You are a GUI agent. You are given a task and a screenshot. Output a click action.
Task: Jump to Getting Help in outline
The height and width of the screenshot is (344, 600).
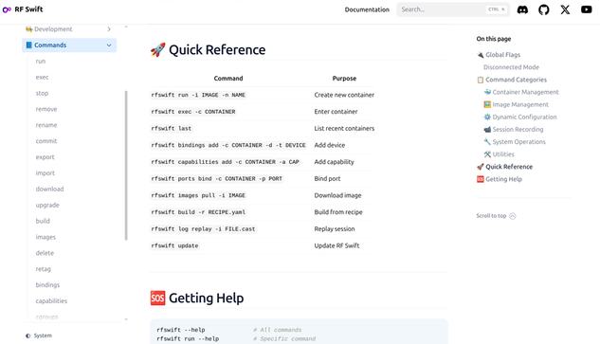click(x=500, y=179)
